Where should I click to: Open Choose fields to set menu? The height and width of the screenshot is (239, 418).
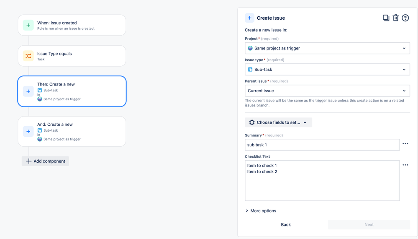coord(279,122)
